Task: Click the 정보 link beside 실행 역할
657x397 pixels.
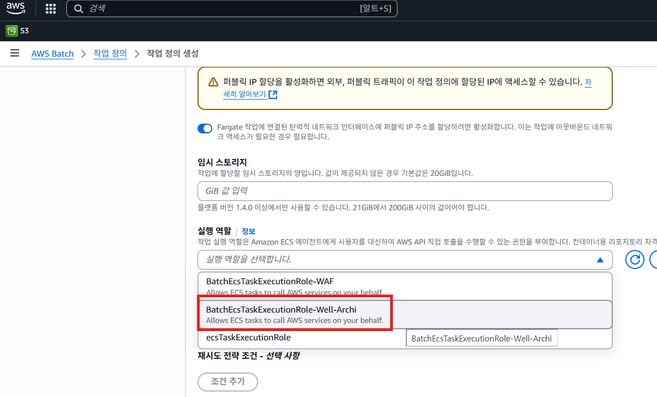Action: pyautogui.click(x=249, y=231)
